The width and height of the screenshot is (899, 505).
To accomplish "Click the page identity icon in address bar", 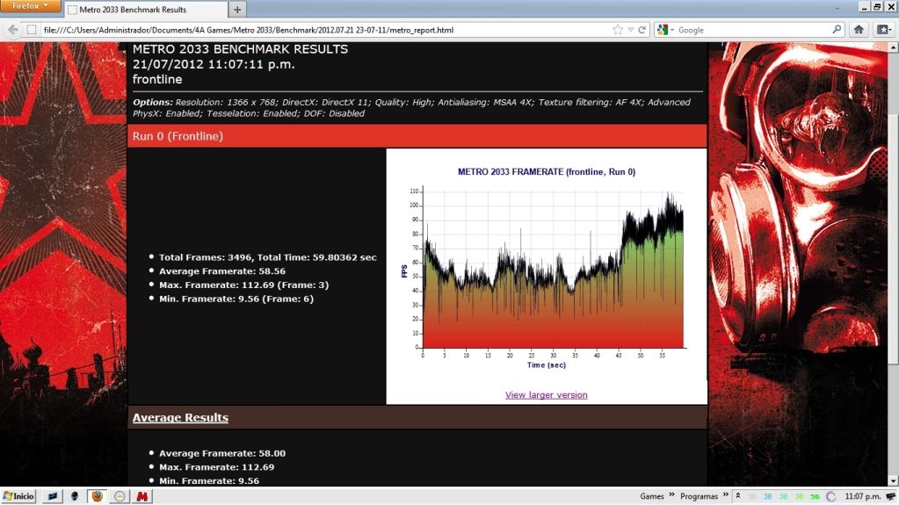I will 32,30.
